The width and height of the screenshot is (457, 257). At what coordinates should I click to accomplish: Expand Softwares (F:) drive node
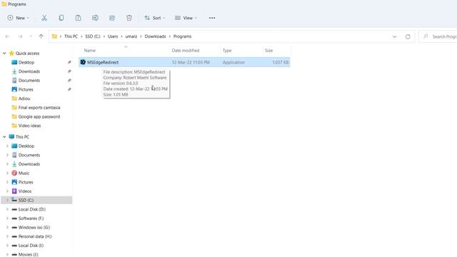[x=7, y=218]
